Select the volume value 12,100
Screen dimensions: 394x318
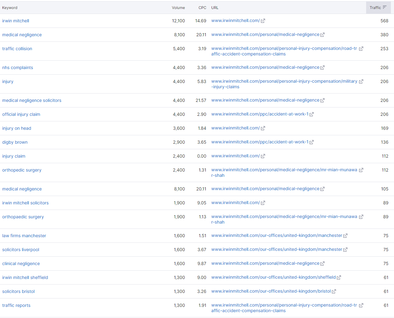point(178,21)
